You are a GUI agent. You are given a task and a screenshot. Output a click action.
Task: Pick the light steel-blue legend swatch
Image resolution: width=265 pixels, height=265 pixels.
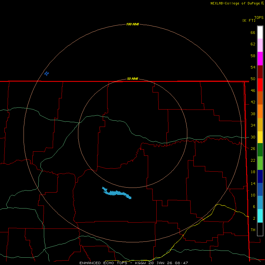click(x=260, y=203)
